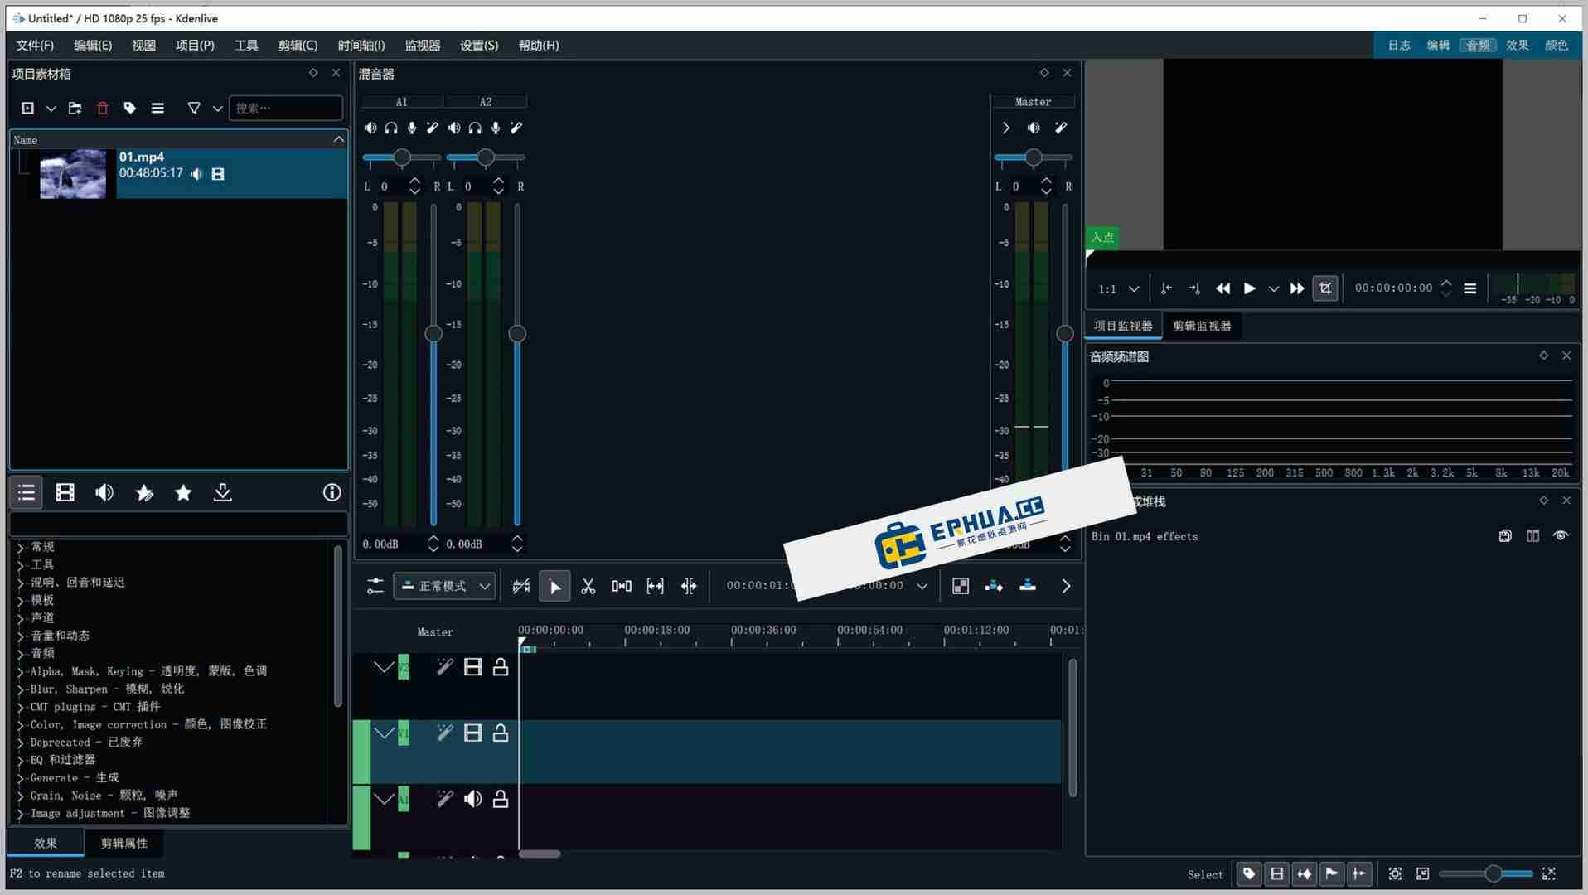Lock the V1 track in the timeline
Screen dimensions: 1588x895
coord(500,733)
